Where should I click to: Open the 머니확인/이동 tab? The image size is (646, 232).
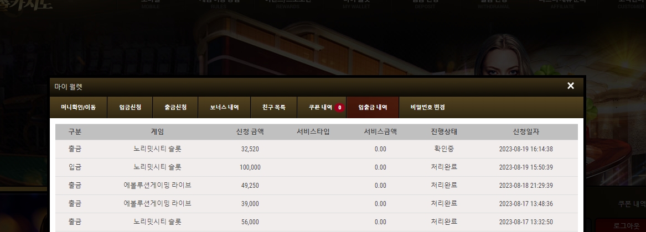pyautogui.click(x=78, y=107)
